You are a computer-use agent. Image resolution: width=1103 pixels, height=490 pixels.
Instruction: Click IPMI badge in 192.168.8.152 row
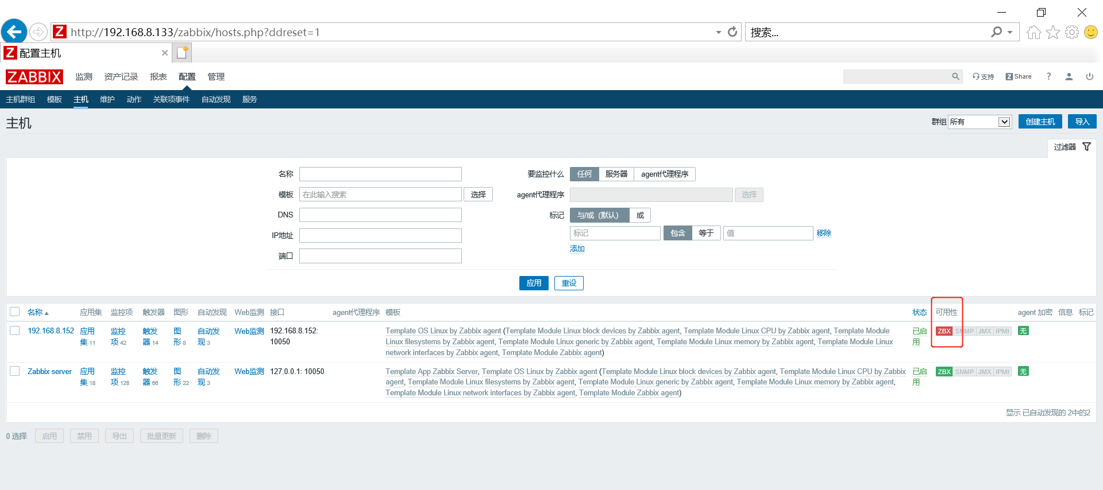pos(1002,331)
